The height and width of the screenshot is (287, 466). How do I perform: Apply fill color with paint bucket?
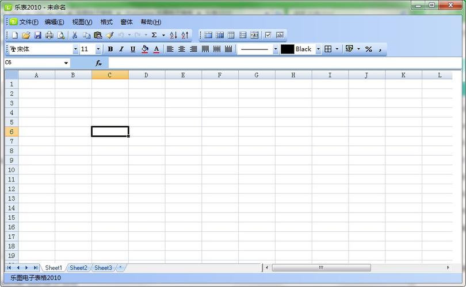[x=145, y=49]
